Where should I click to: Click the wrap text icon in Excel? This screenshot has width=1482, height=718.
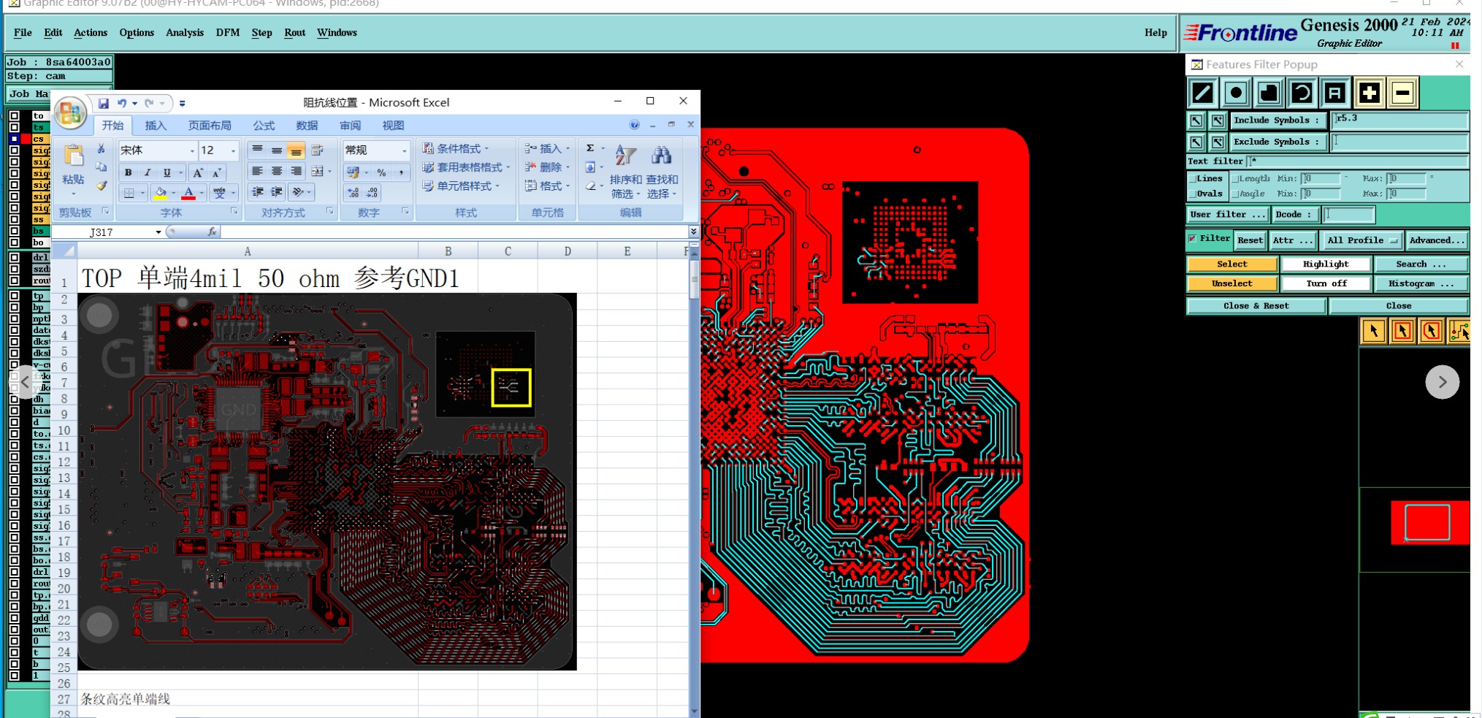click(317, 150)
